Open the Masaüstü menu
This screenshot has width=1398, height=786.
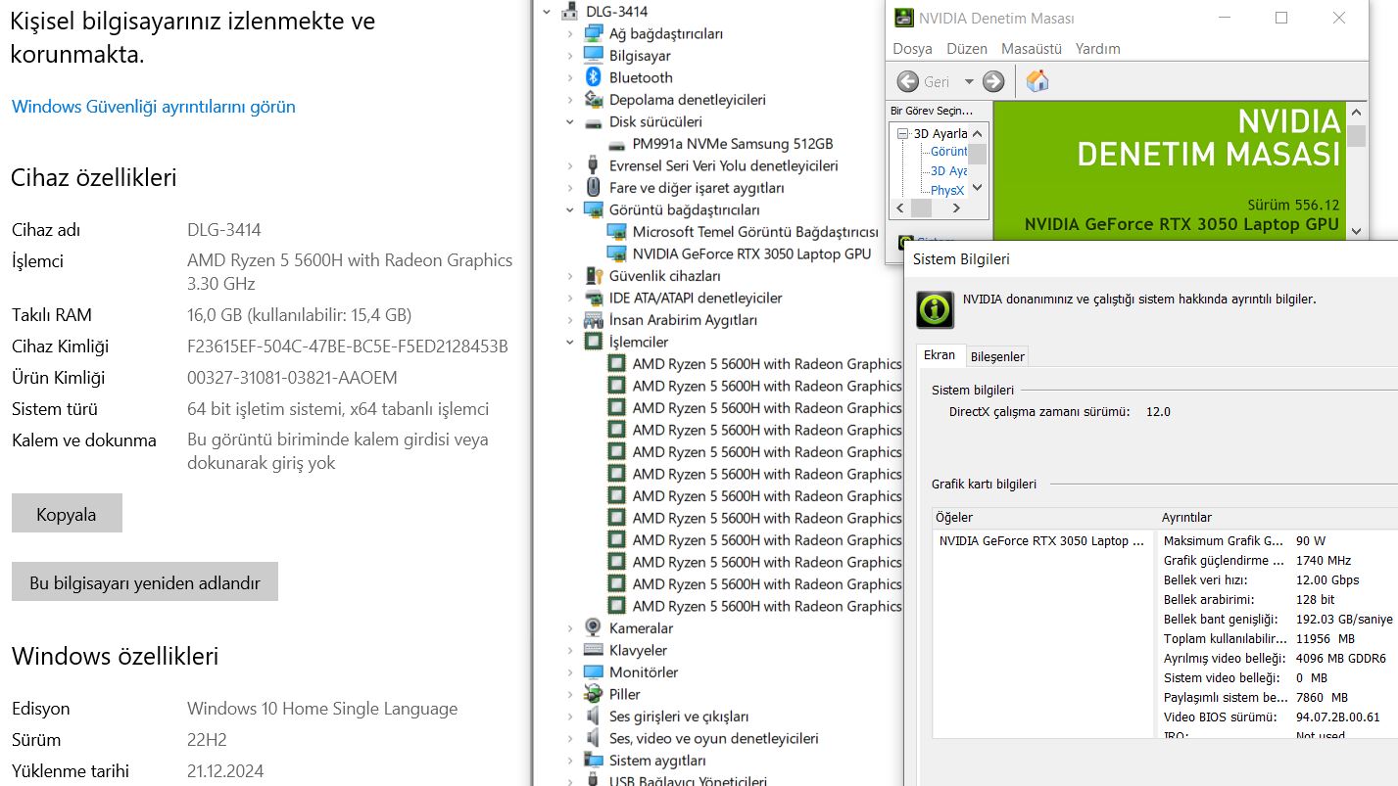pos(1032,49)
